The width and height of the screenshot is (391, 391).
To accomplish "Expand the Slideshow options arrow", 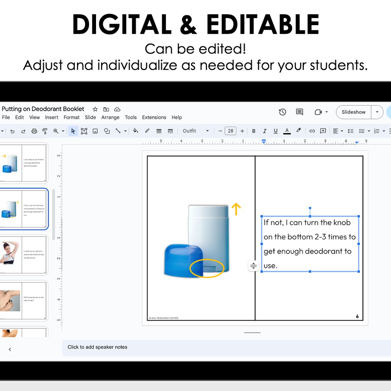I will point(377,112).
